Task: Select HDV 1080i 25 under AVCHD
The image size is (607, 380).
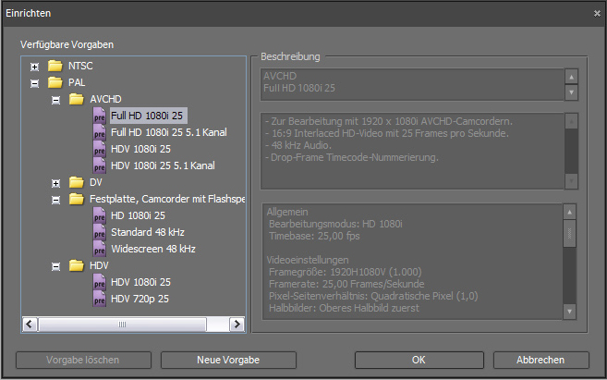Action: [140, 149]
